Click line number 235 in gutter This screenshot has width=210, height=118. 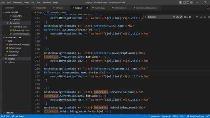pos(37,69)
